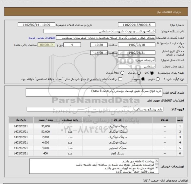Click row 4 quantity 4,000 for سرنگ خونگیری
The height and width of the screenshot is (184, 191).
(45, 142)
